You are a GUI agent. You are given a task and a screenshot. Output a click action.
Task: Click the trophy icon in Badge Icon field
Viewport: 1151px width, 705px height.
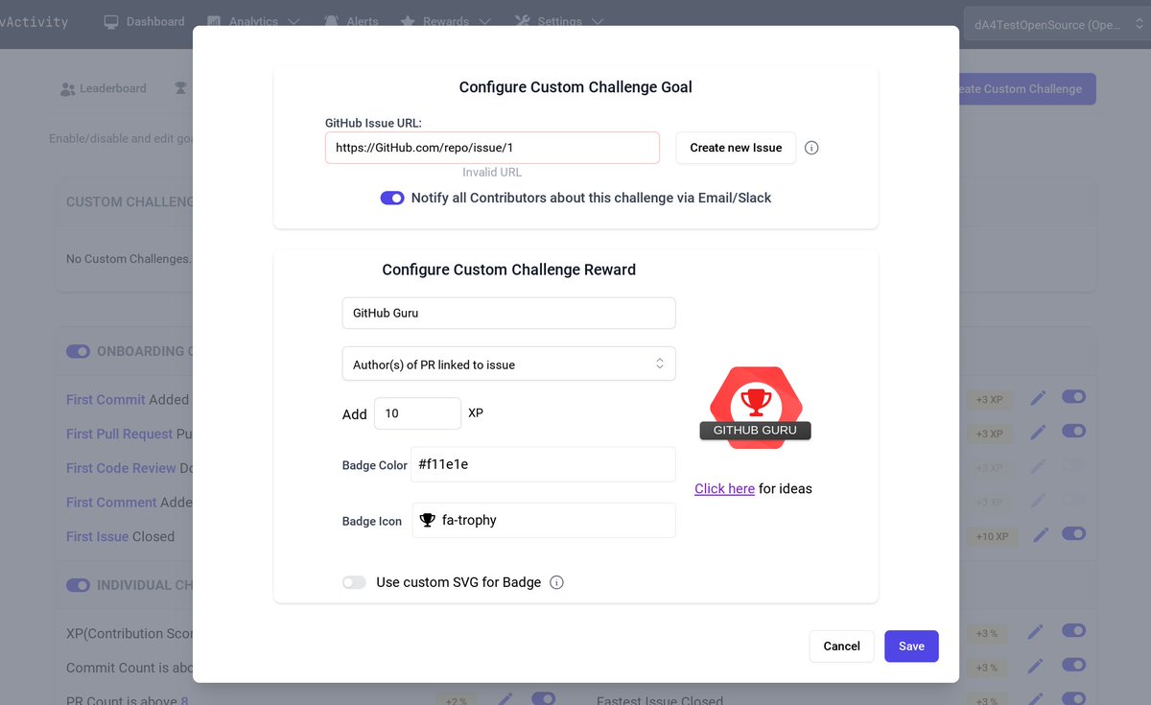[x=427, y=520]
